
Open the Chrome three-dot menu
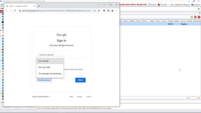pos(117,11)
